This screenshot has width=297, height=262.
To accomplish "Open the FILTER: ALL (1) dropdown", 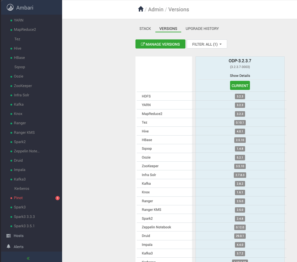I will pos(207,44).
